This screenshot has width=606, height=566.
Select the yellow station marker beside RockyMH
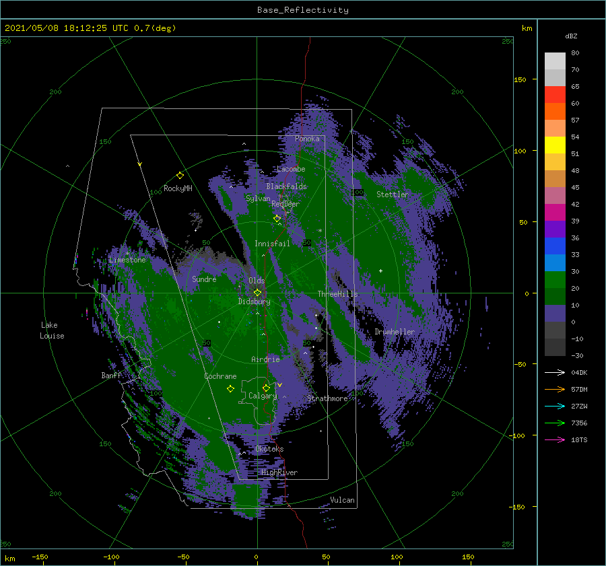click(180, 176)
